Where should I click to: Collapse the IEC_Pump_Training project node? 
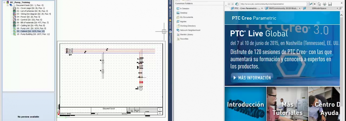4,2
